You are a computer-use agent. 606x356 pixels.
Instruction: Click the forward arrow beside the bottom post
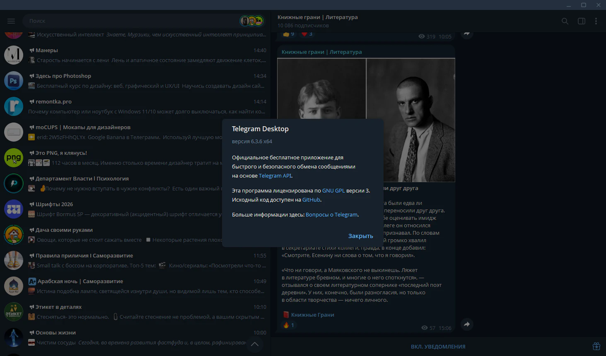[466, 325]
